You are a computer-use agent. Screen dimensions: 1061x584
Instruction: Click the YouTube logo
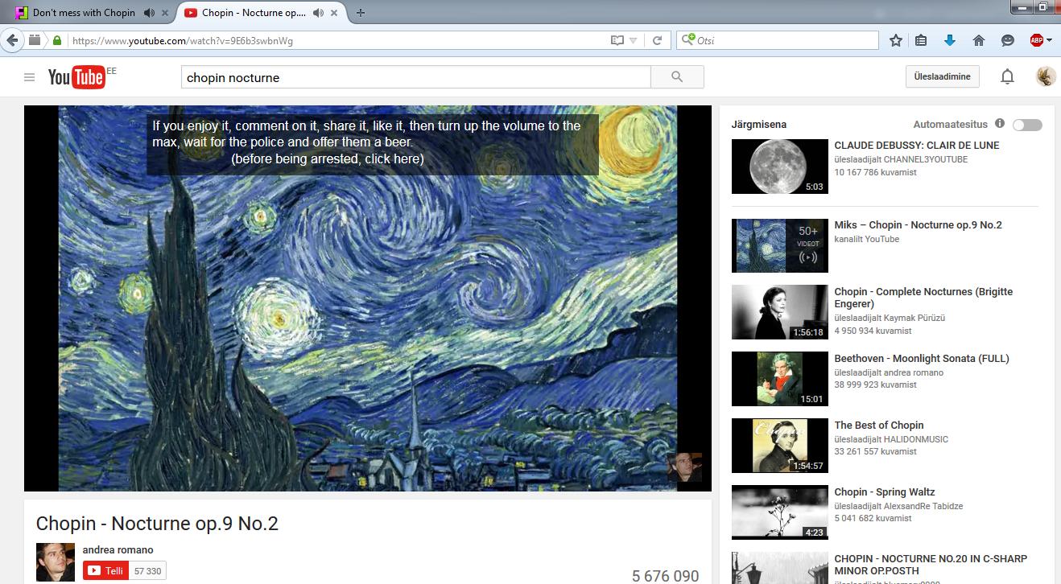76,77
